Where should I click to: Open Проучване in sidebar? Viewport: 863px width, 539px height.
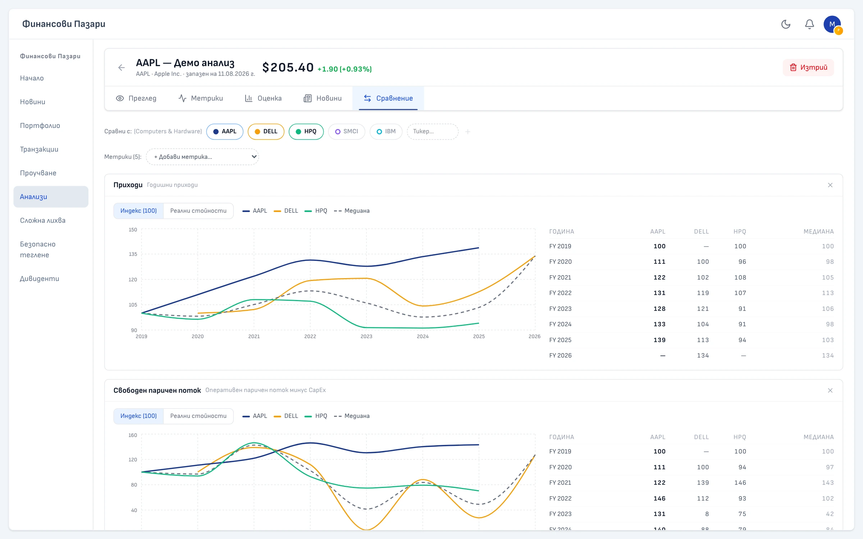coord(51,173)
